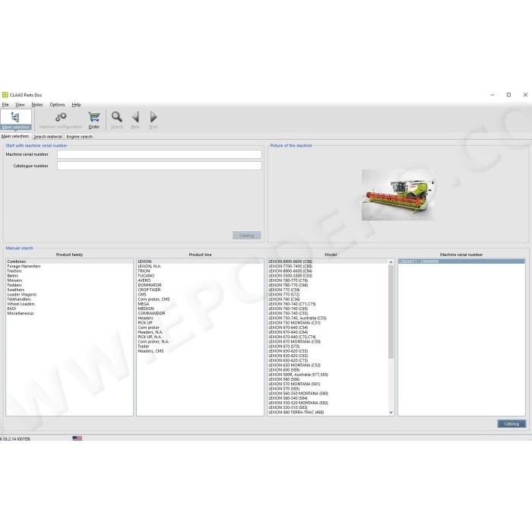This screenshot has width=532, height=532.
Task: Select Miscellaneous product family
Action: [x=69, y=313]
